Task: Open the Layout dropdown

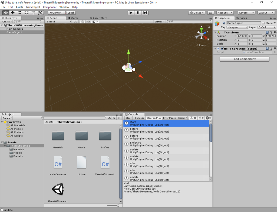Action: point(266,13)
